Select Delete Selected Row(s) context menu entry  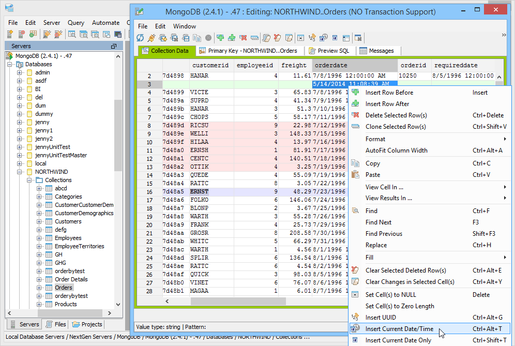click(x=430, y=115)
